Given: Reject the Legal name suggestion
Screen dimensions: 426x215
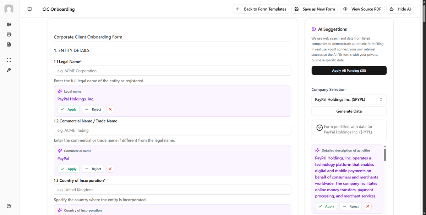Looking at the screenshot, I should [x=93, y=109].
